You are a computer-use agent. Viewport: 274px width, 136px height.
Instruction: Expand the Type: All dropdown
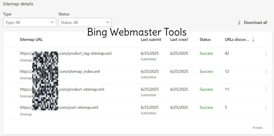[x=30, y=22]
